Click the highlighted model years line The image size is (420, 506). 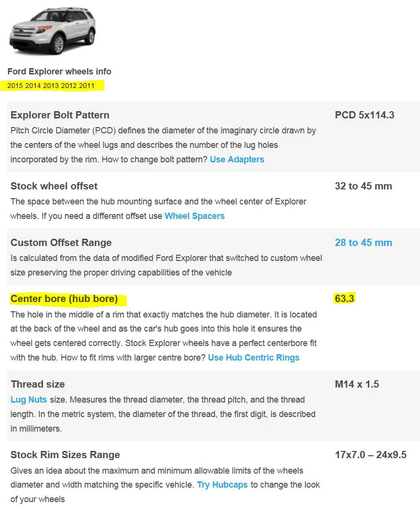(x=51, y=86)
